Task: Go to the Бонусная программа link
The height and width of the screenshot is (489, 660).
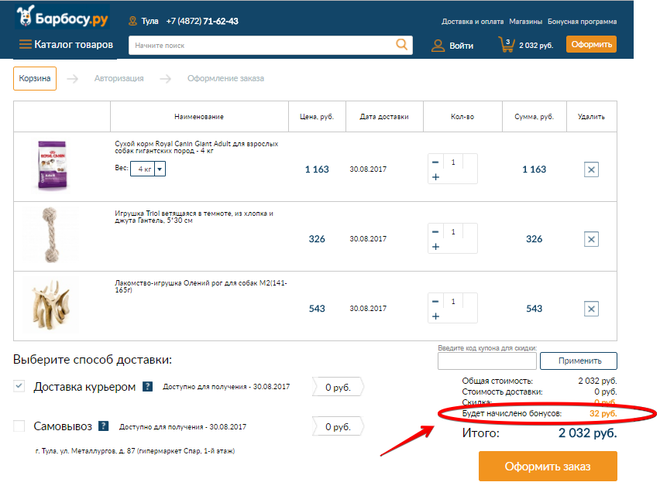Action: pyautogui.click(x=582, y=22)
